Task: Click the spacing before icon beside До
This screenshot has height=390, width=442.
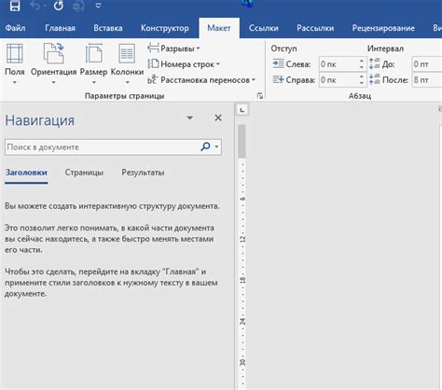Action: 375,63
